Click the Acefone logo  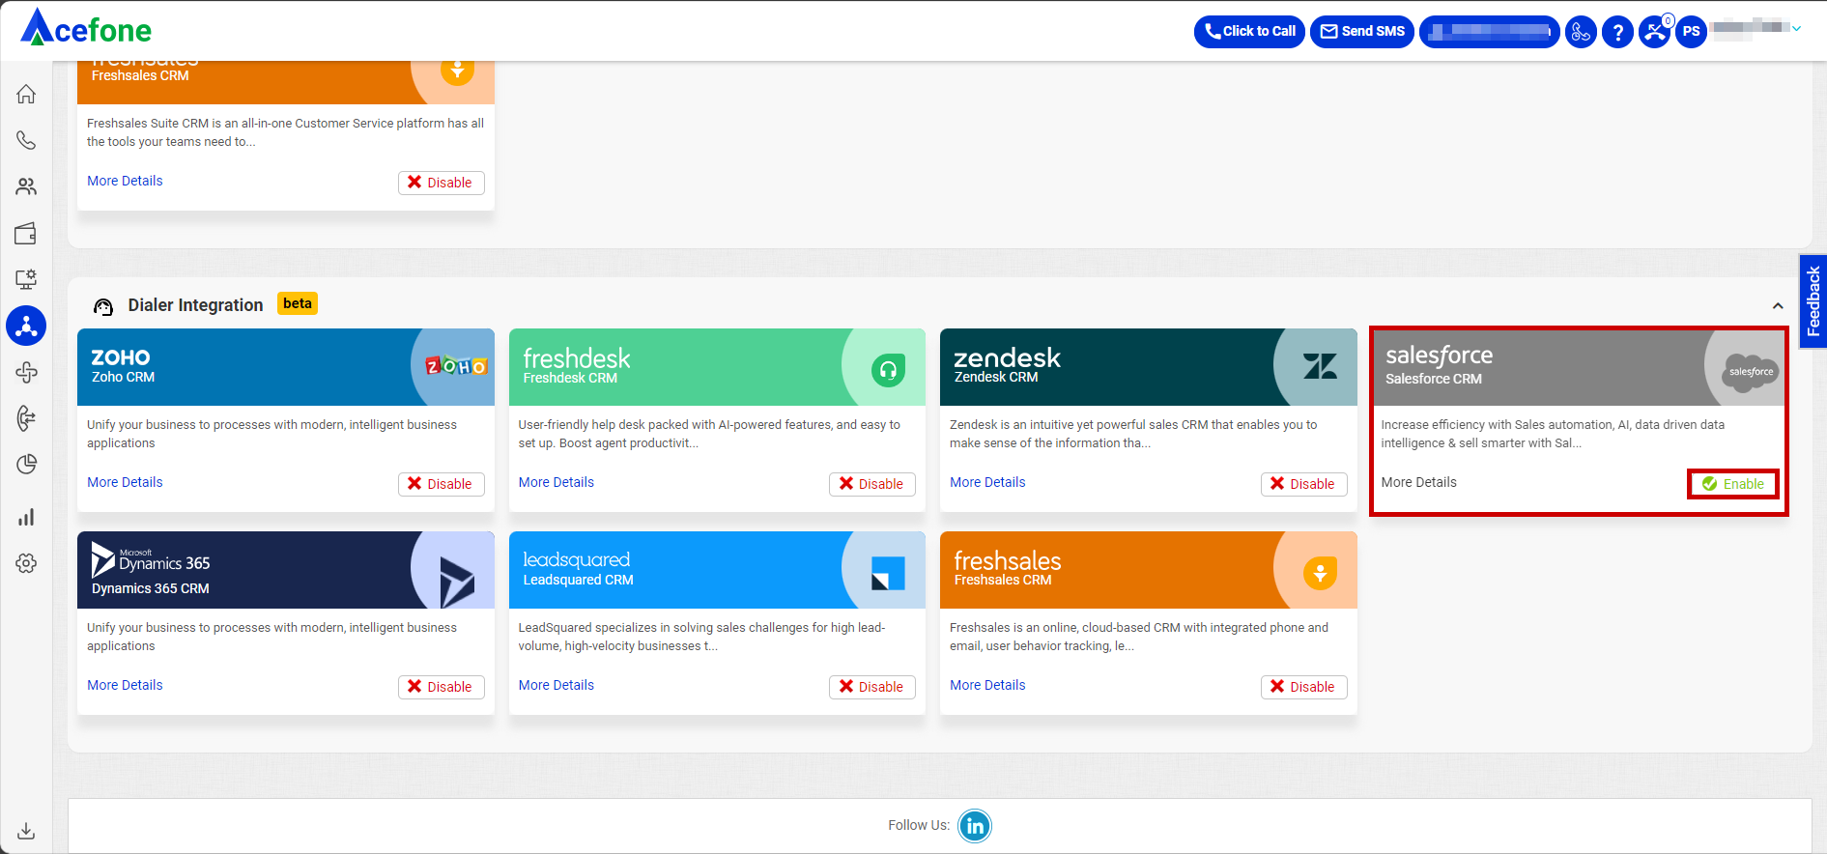(86, 28)
